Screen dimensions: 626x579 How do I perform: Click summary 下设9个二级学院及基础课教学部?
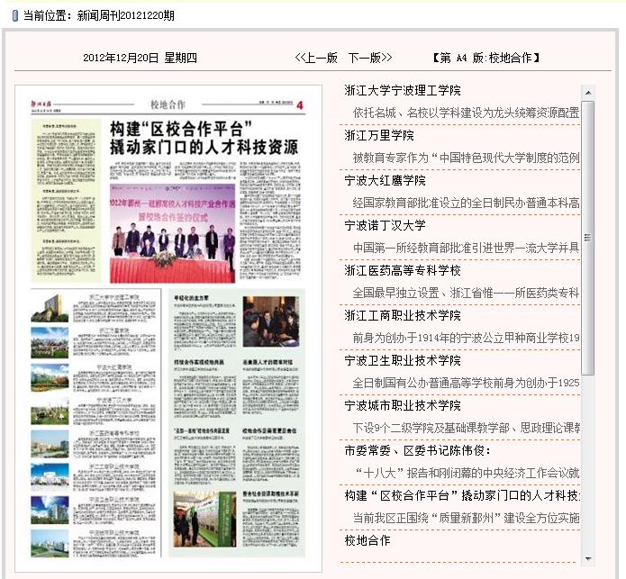(466, 429)
